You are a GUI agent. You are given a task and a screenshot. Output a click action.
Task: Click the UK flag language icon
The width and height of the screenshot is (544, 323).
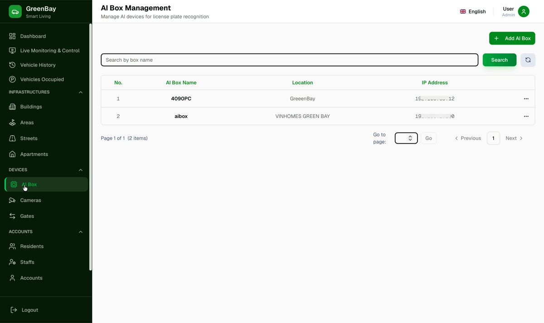463,12
